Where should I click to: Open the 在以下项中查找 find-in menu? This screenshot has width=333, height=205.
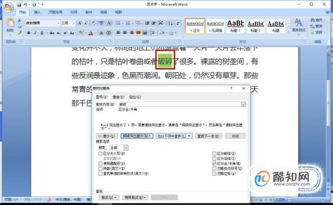tap(174, 136)
